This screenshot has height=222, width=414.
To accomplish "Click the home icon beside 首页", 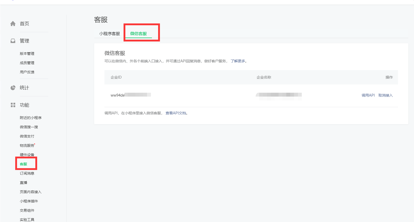I will [13, 24].
